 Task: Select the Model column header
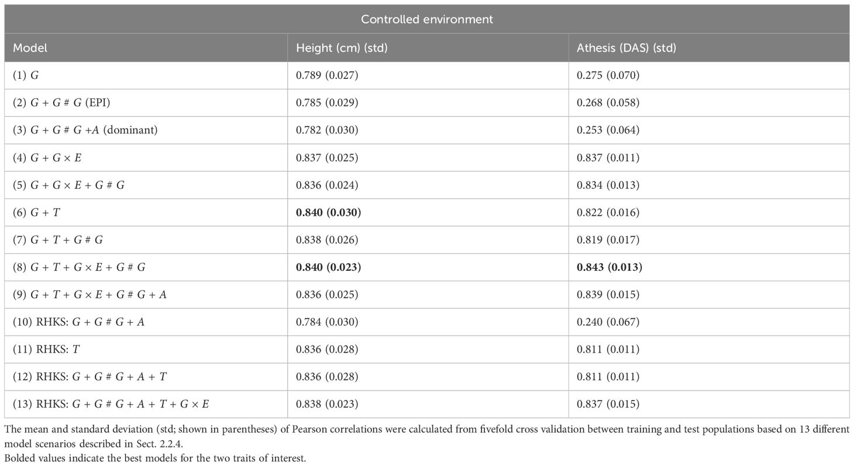pyautogui.click(x=30, y=48)
